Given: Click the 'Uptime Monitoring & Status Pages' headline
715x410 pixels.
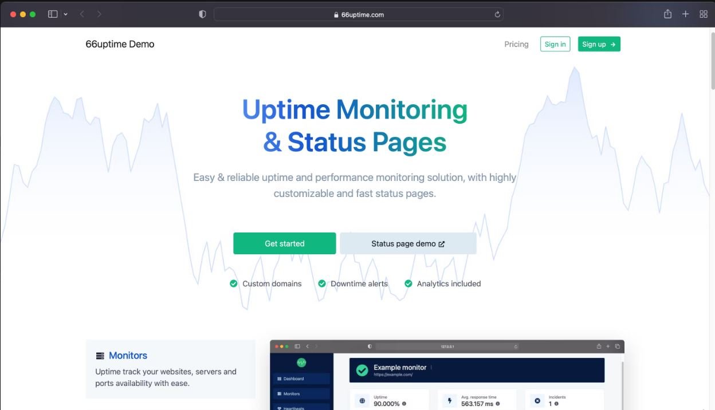Looking at the screenshot, I should pos(355,125).
